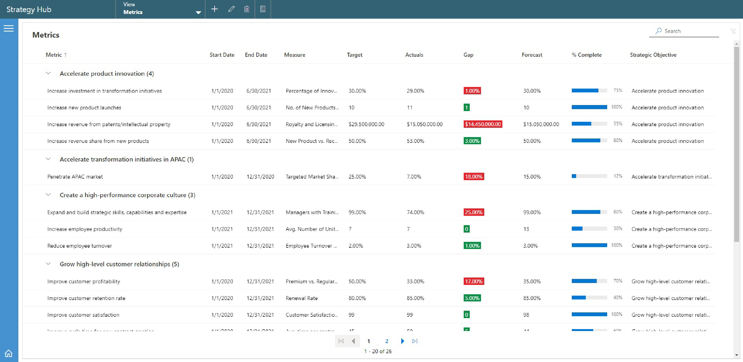Click the trash delete icon
The height and width of the screenshot is (362, 743).
click(247, 9)
